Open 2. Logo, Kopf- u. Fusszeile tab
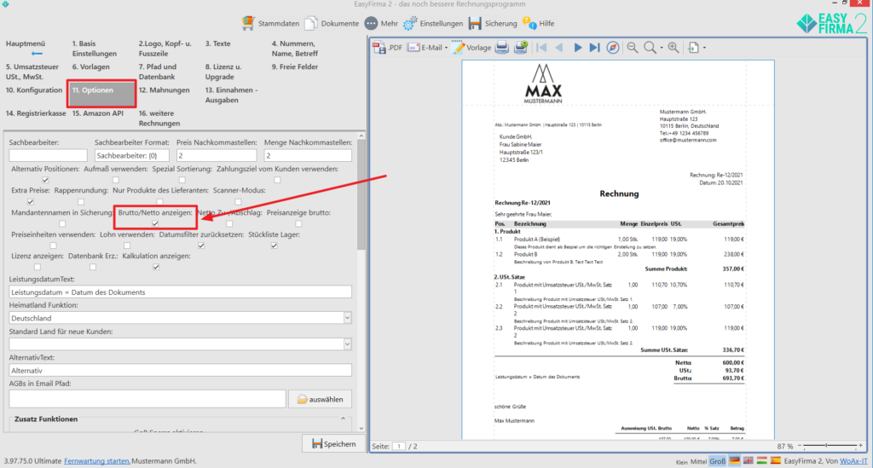This screenshot has height=468, width=873. click(165, 49)
